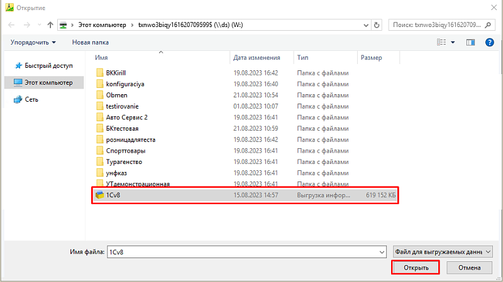This screenshot has width=503, height=282.
Task: Click the Up one level arrow
Action: [x=50, y=25]
